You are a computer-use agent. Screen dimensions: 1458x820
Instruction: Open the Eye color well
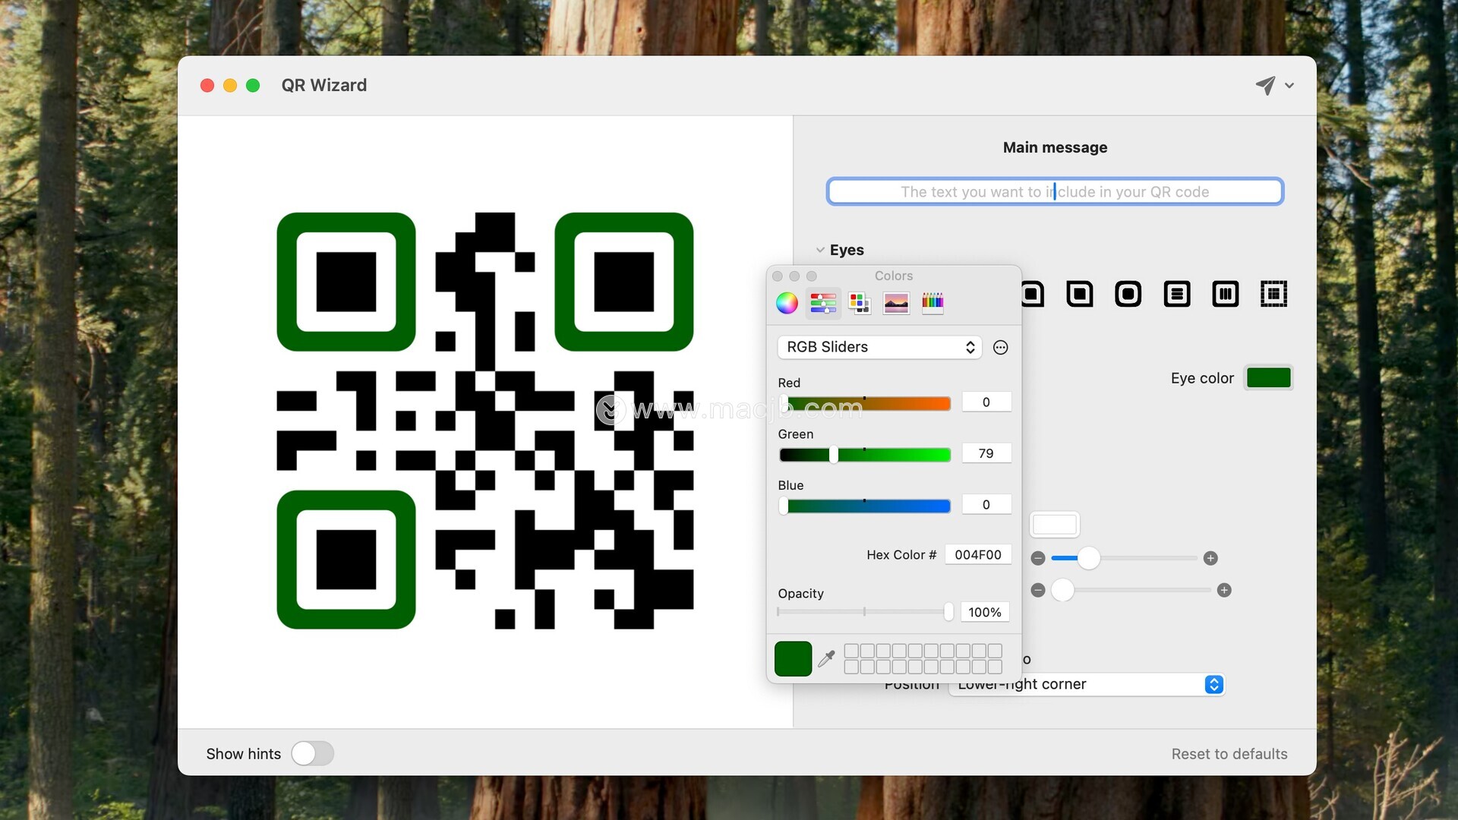pyautogui.click(x=1268, y=377)
